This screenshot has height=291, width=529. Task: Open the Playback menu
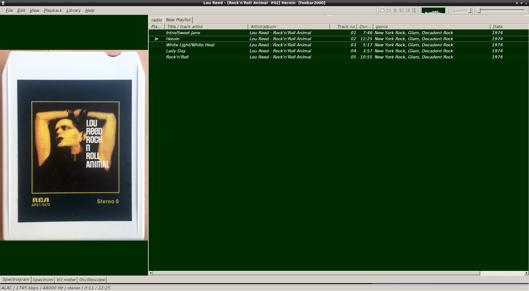tap(53, 10)
